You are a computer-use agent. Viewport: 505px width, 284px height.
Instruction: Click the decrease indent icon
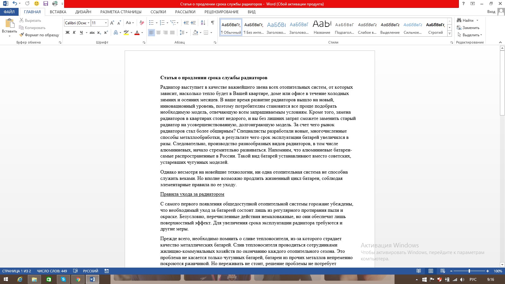[186, 23]
